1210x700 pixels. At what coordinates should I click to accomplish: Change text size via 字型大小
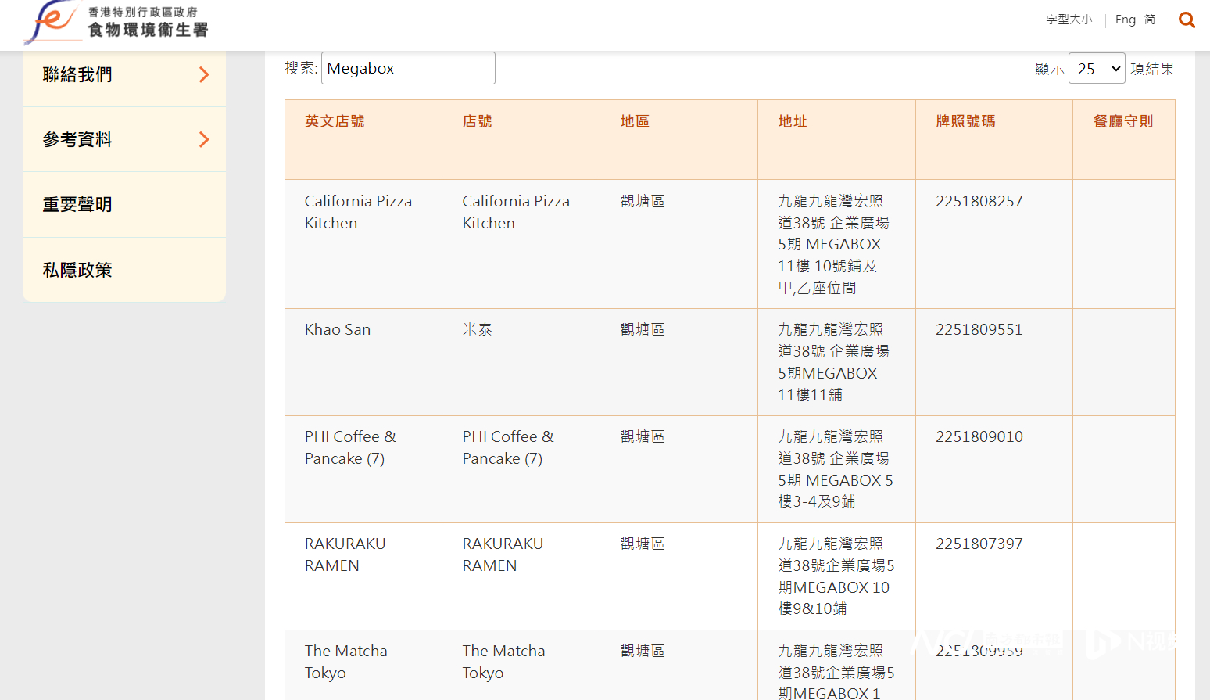point(1069,20)
